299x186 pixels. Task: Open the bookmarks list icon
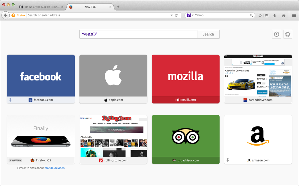267,15
